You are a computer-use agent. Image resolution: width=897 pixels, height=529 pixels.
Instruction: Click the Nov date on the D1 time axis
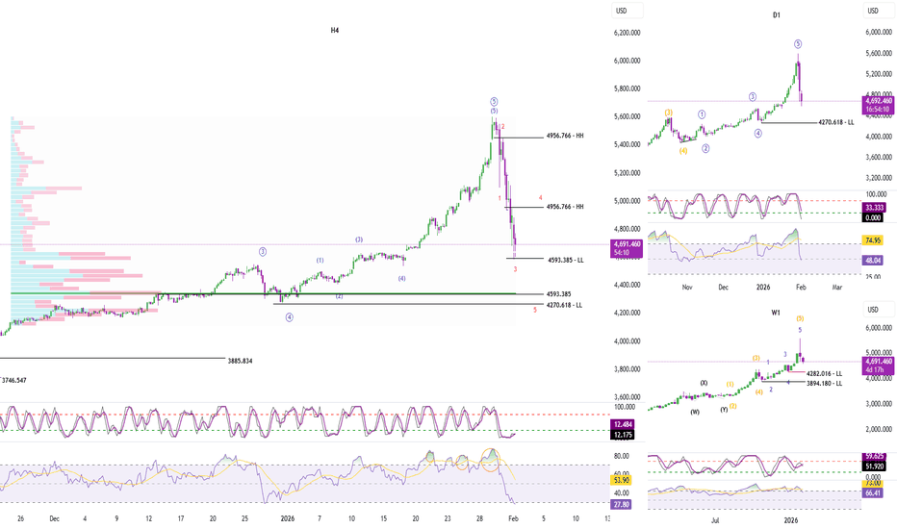click(687, 287)
